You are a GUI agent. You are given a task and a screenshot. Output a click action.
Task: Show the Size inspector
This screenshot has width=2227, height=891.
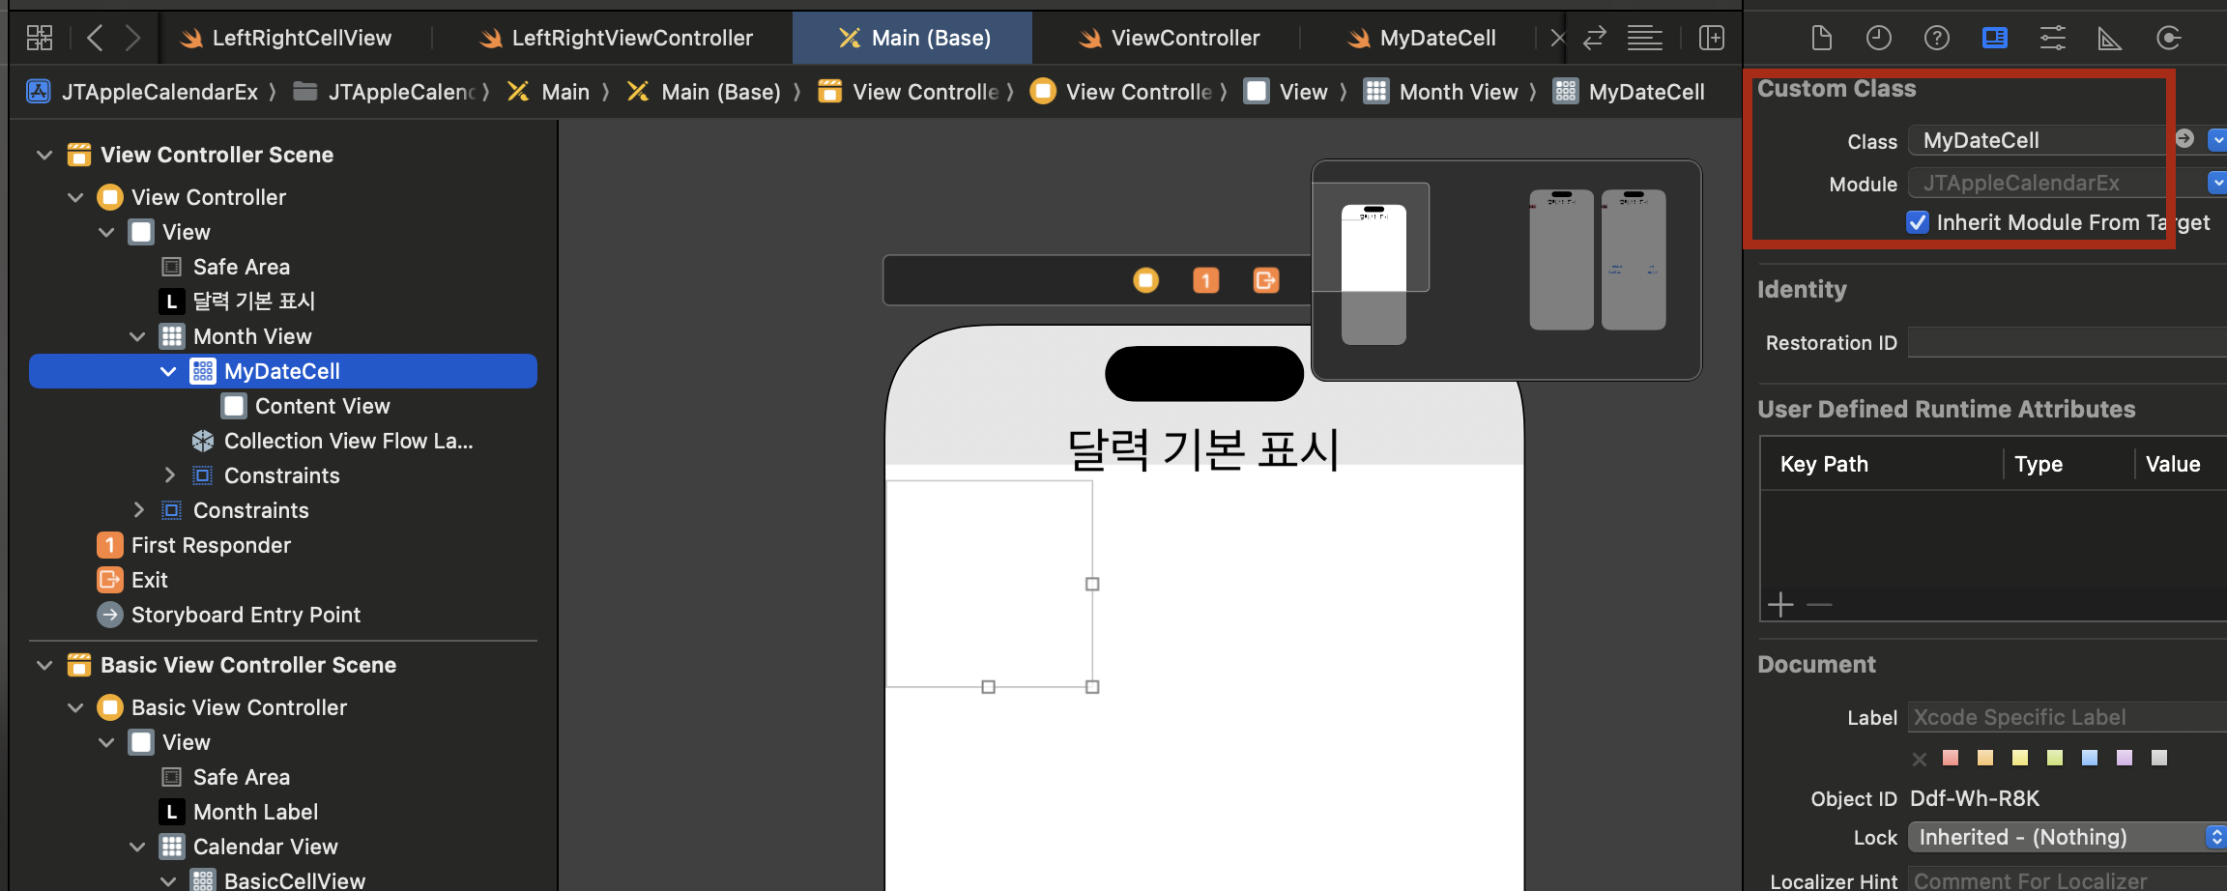(2110, 38)
